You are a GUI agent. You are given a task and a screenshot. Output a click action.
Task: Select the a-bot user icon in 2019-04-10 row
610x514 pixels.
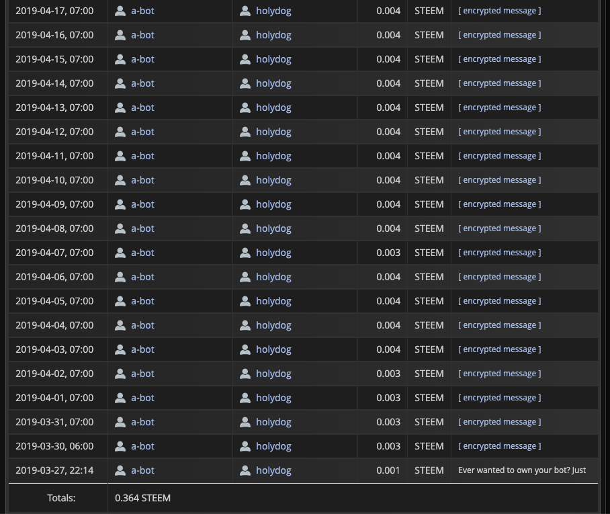[120, 180]
